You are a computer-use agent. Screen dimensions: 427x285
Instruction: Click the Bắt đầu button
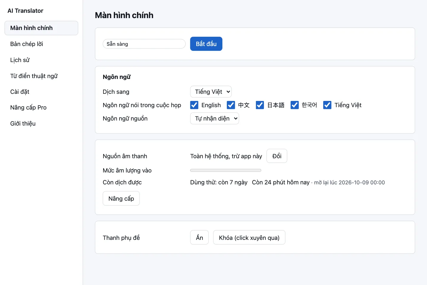[206, 44]
